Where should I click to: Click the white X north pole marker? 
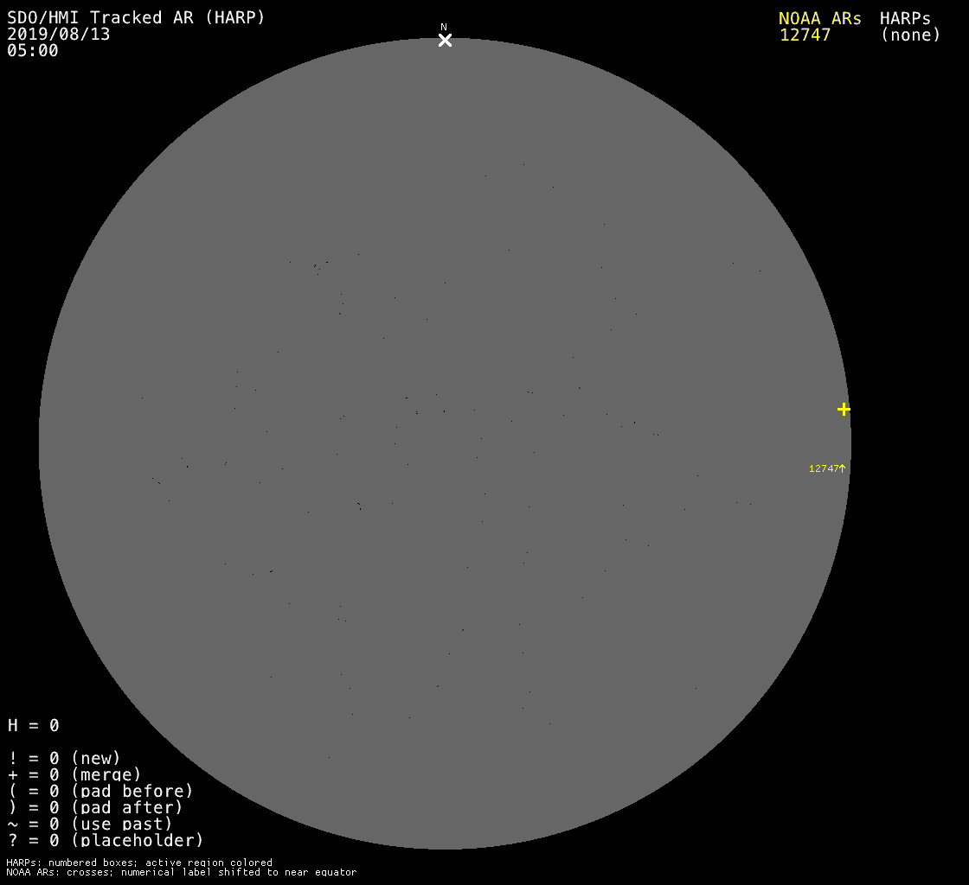[445, 41]
